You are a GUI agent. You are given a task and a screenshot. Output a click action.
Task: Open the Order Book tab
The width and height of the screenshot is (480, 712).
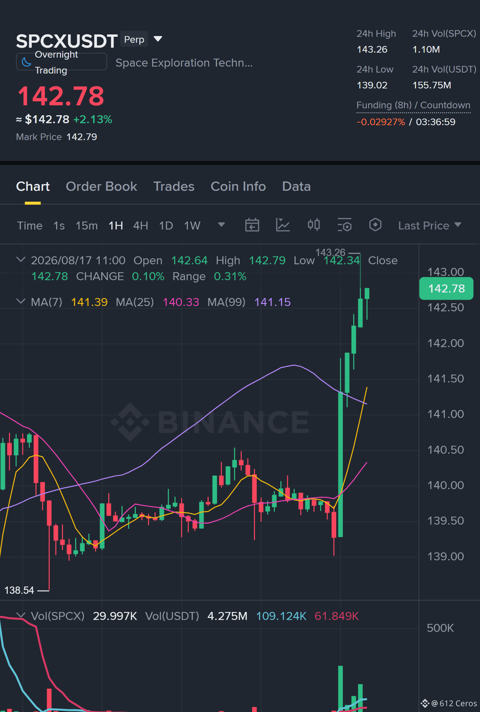click(x=101, y=186)
